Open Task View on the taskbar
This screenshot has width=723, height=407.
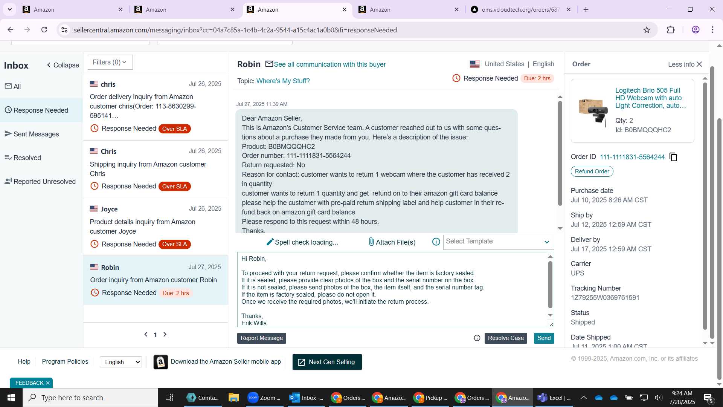click(x=169, y=398)
